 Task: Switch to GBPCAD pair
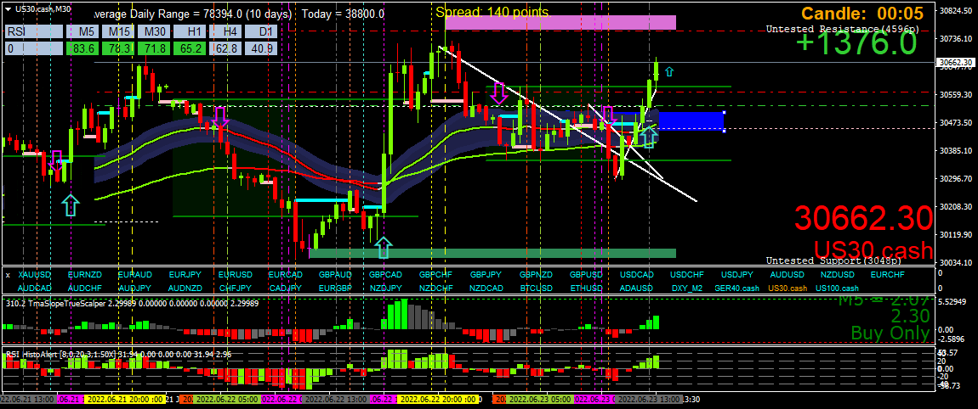[x=385, y=275]
